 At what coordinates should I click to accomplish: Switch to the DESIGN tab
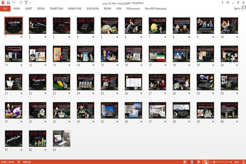pyautogui.click(x=41, y=9)
